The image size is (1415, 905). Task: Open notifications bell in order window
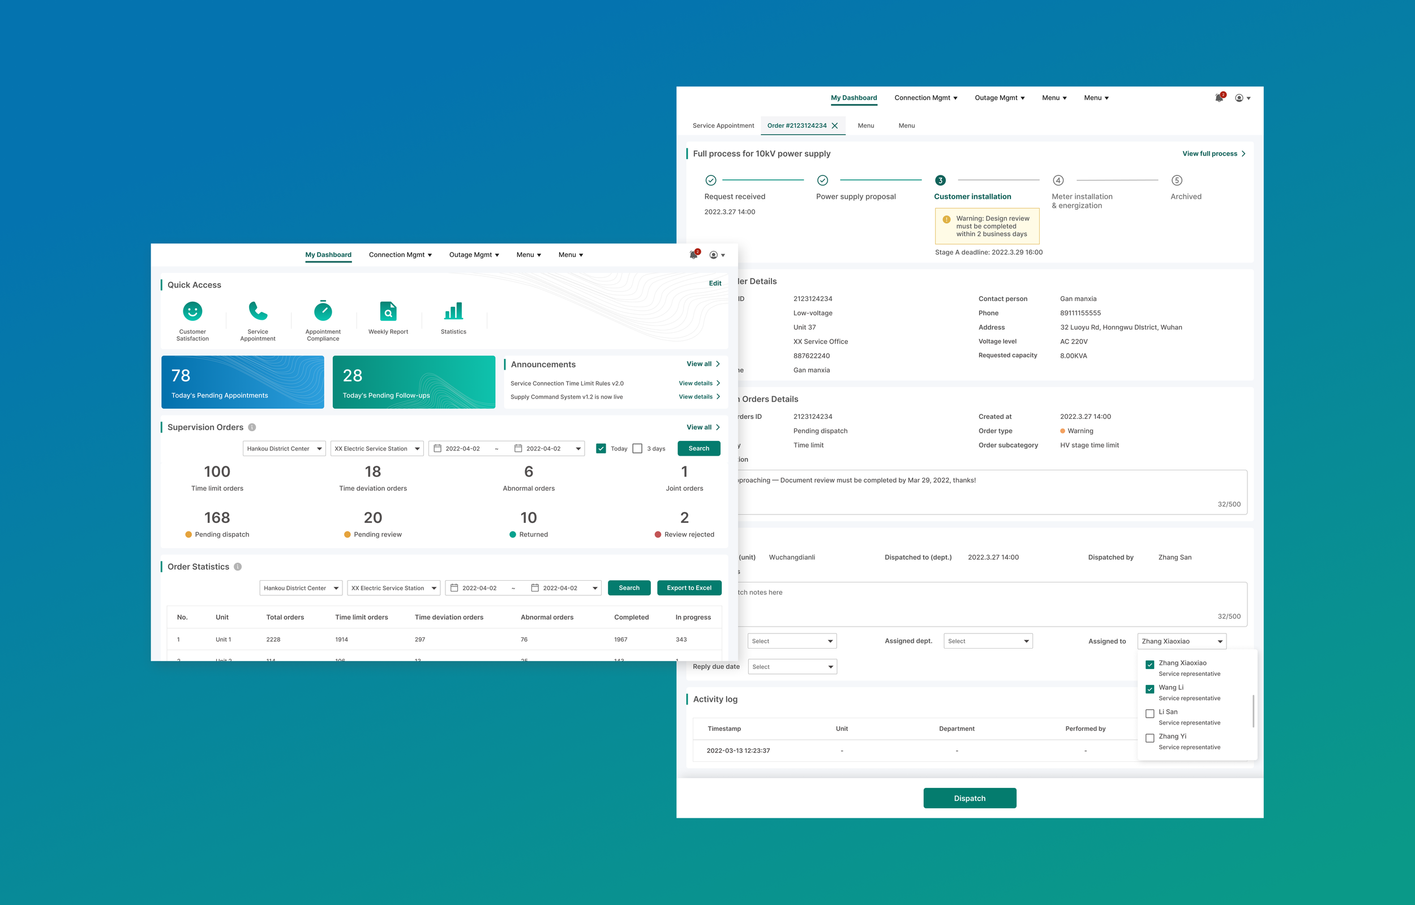(1219, 98)
